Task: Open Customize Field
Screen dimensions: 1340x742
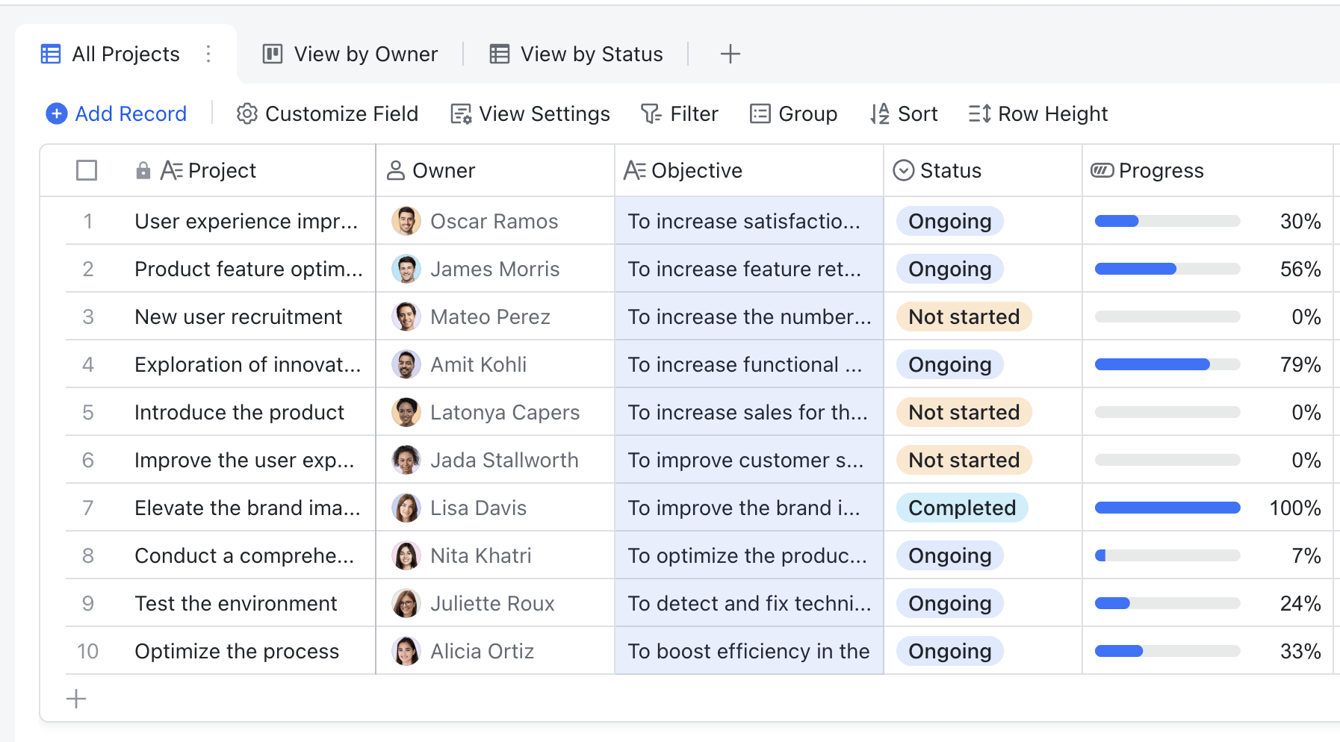Action: (x=327, y=113)
